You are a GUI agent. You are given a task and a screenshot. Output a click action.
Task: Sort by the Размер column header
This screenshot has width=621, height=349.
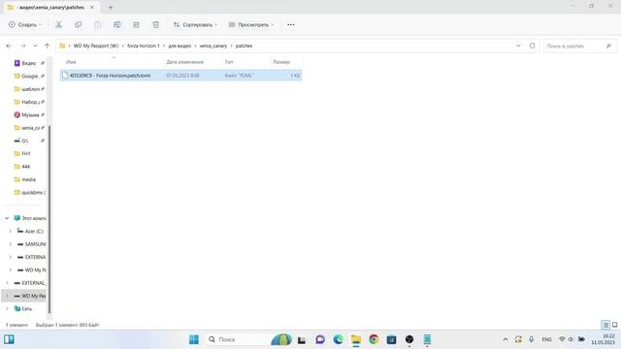[x=281, y=62]
